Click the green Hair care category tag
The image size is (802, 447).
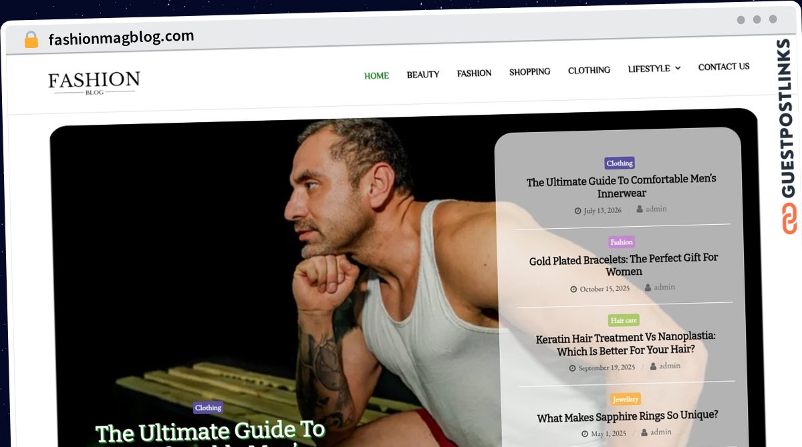624,320
